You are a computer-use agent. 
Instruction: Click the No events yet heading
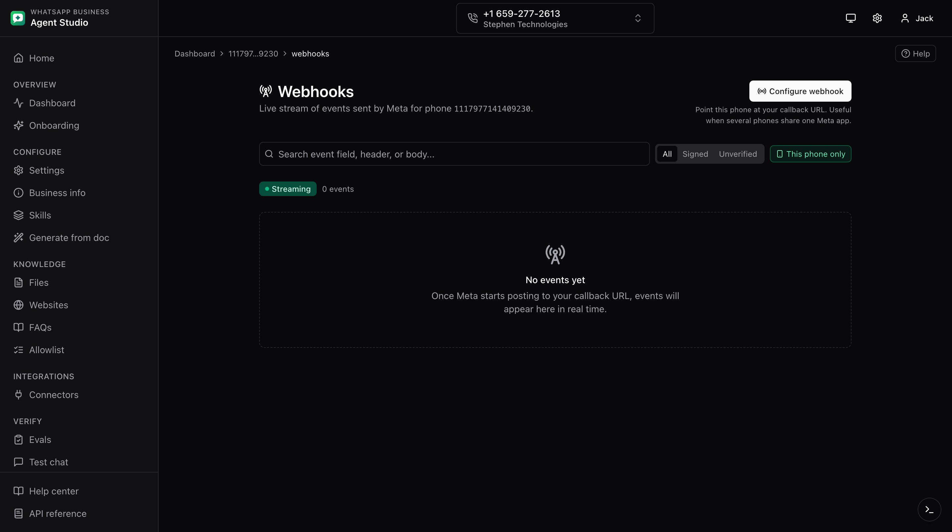(x=555, y=280)
